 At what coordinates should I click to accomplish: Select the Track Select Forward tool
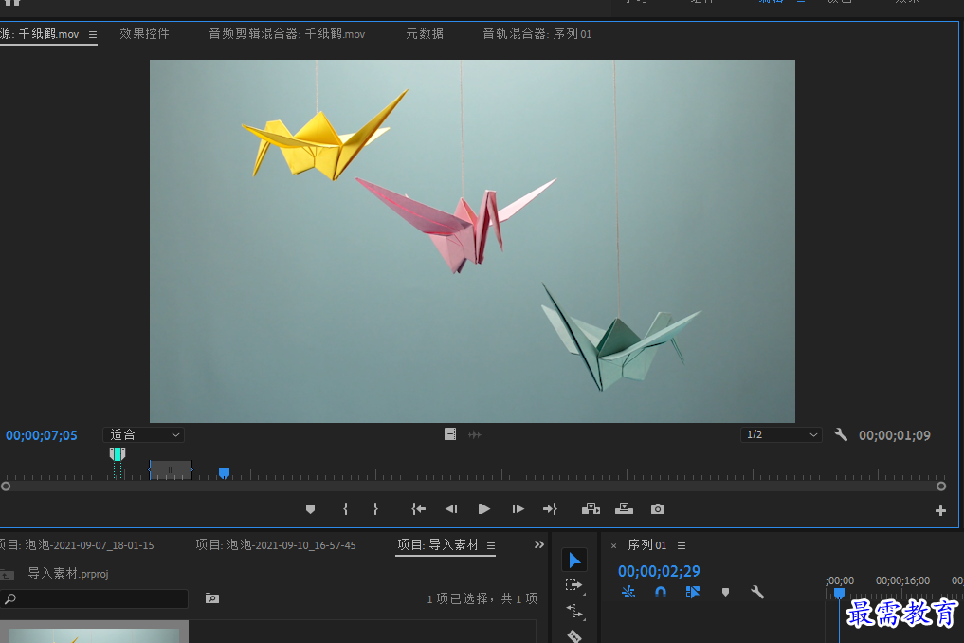coord(573,585)
